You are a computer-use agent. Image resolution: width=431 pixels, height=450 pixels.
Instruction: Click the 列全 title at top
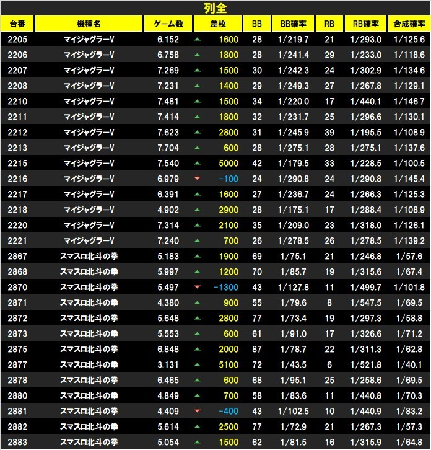pos(215,8)
